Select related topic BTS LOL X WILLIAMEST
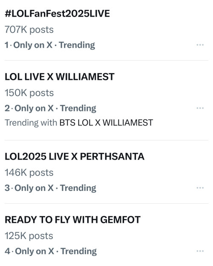Image resolution: width=213 pixels, height=266 pixels. point(106,123)
